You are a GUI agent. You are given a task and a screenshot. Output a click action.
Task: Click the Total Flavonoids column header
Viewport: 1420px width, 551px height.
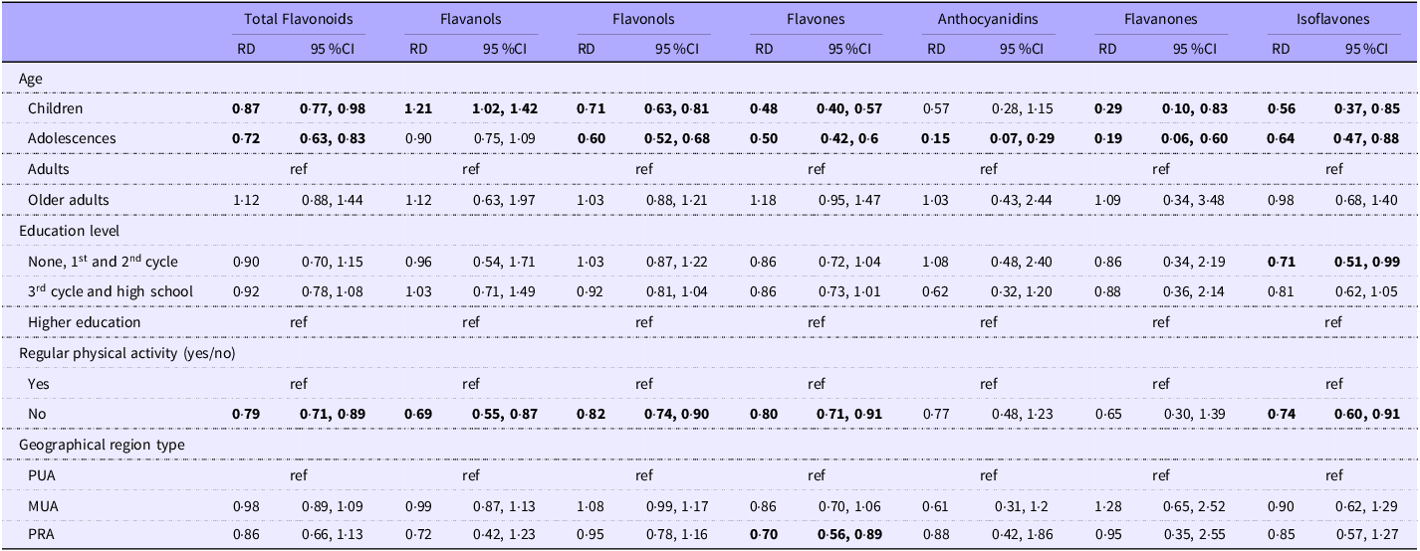pyautogui.click(x=299, y=18)
